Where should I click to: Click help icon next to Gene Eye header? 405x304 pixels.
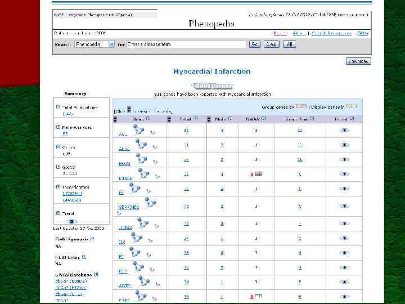pyautogui.click(x=312, y=119)
